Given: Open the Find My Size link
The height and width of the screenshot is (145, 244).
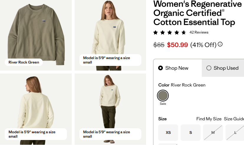Looking at the screenshot, I should [209, 119].
